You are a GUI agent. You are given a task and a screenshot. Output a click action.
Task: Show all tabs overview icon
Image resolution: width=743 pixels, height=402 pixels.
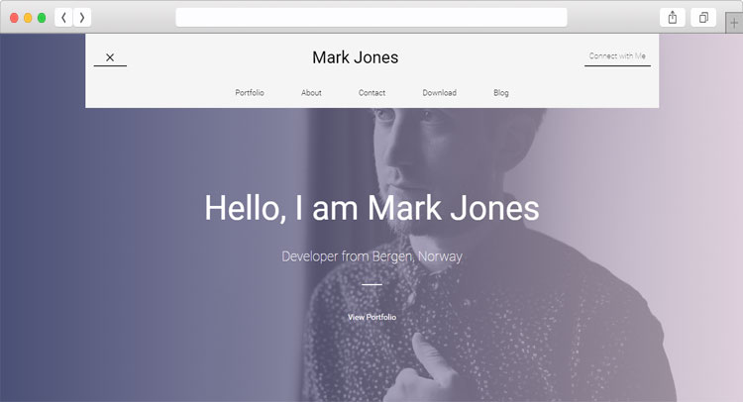click(703, 18)
